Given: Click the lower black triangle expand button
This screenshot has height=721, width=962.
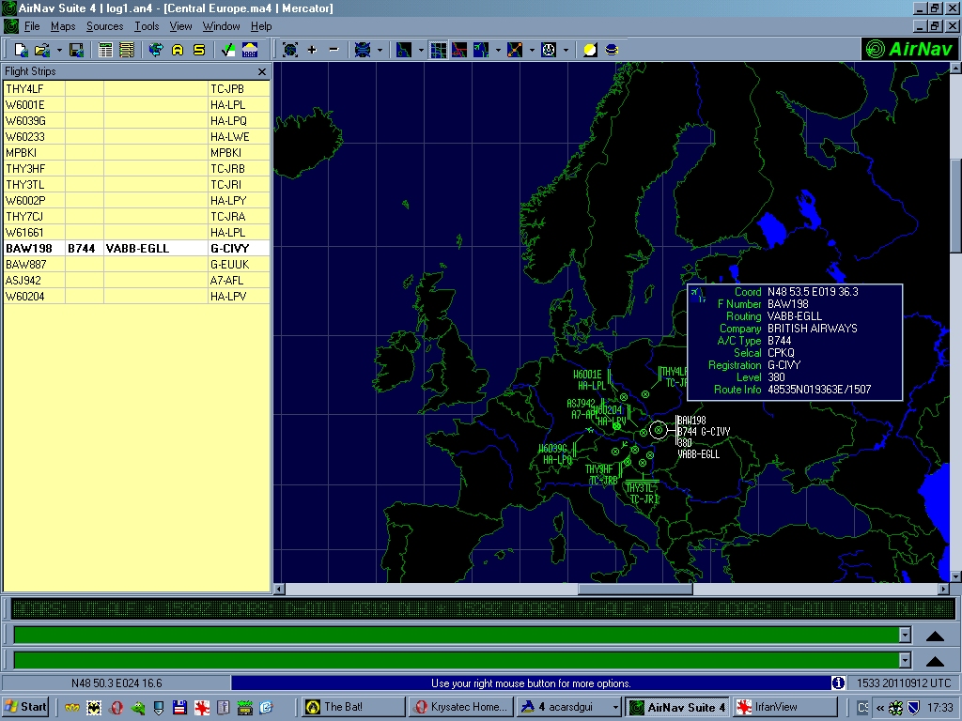Looking at the screenshot, I should click(935, 661).
